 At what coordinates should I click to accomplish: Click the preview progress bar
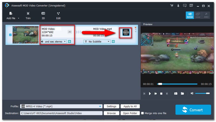pos(177,84)
